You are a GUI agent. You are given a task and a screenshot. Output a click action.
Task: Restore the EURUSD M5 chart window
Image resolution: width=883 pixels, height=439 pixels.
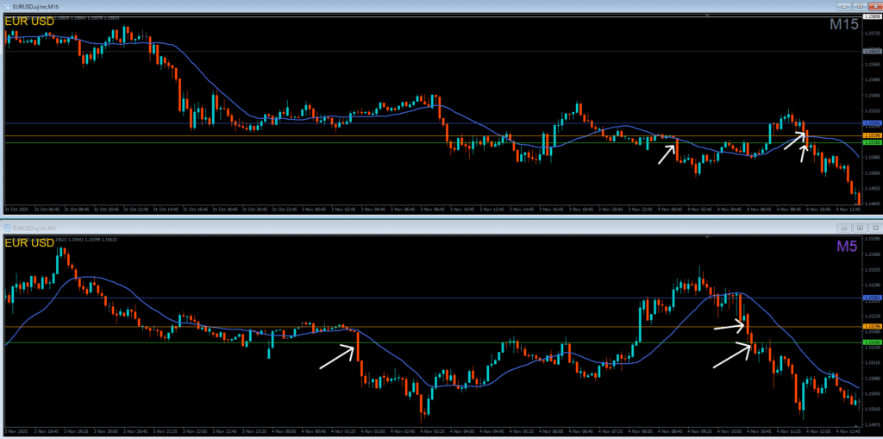[x=860, y=228]
